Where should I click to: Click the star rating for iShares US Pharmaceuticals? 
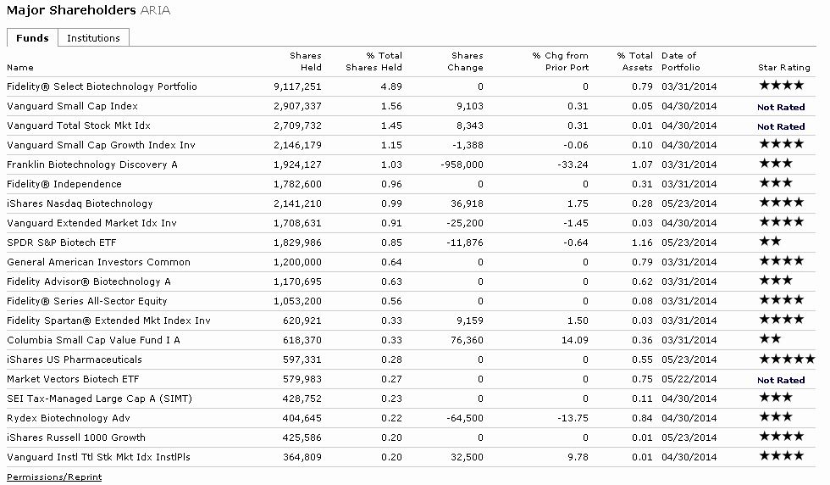point(786,360)
